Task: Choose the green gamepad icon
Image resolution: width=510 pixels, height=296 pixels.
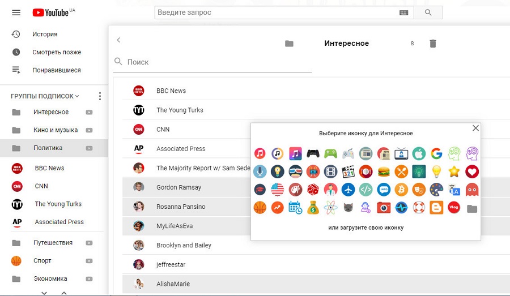Action: click(330, 153)
